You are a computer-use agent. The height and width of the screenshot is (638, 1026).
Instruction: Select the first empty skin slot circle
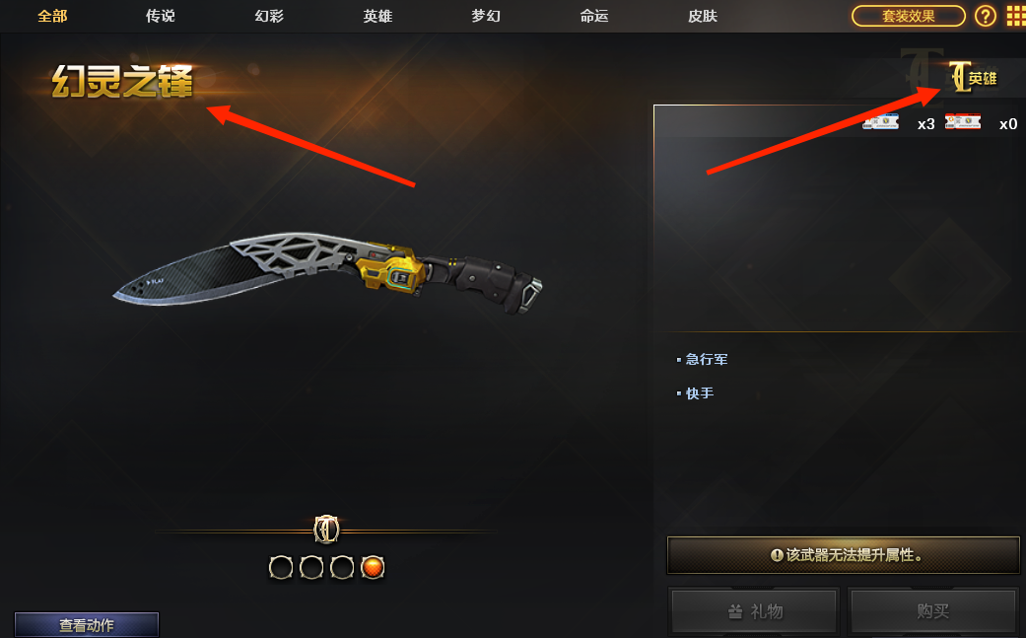click(x=281, y=567)
